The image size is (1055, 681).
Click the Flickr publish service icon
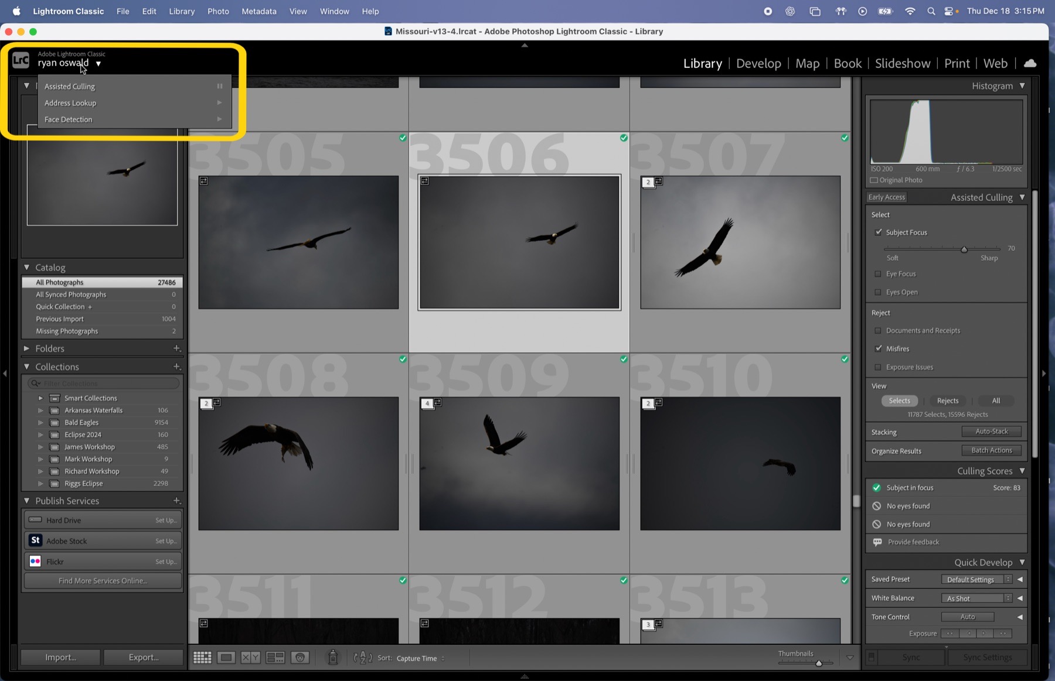pos(36,561)
